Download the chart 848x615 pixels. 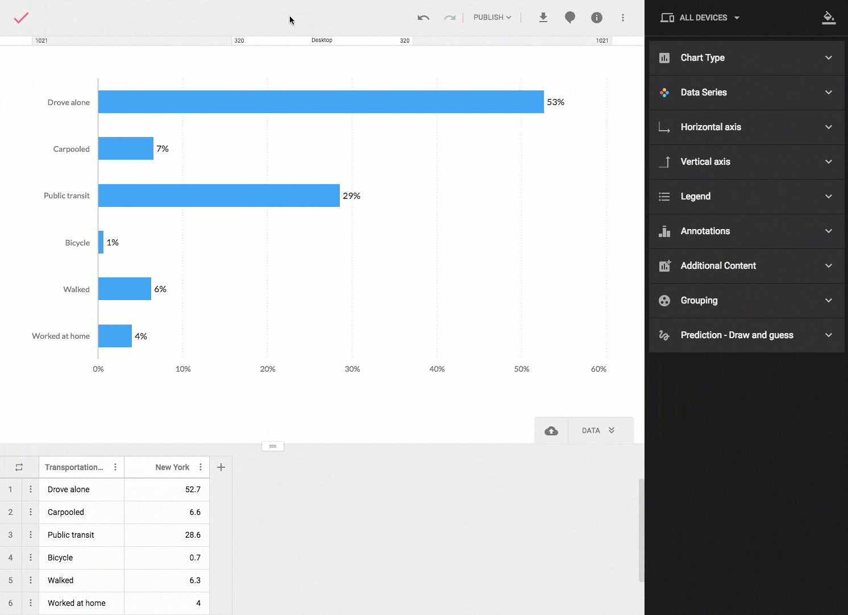click(x=543, y=18)
